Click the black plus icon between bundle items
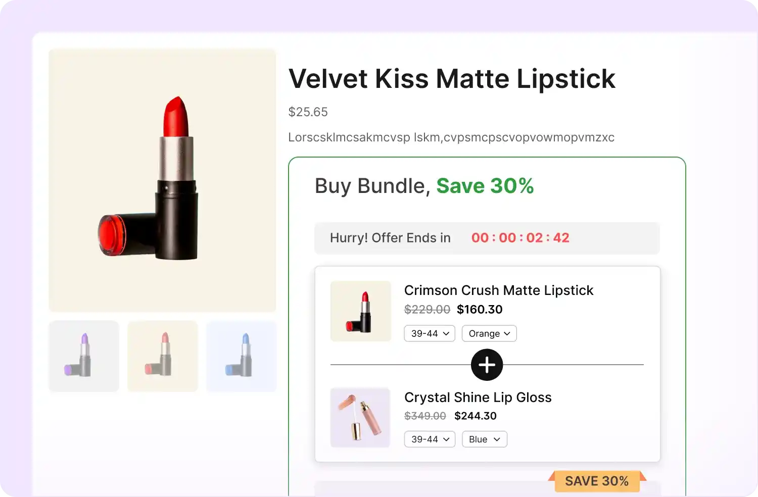Image resolution: width=758 pixels, height=497 pixels. point(487,365)
